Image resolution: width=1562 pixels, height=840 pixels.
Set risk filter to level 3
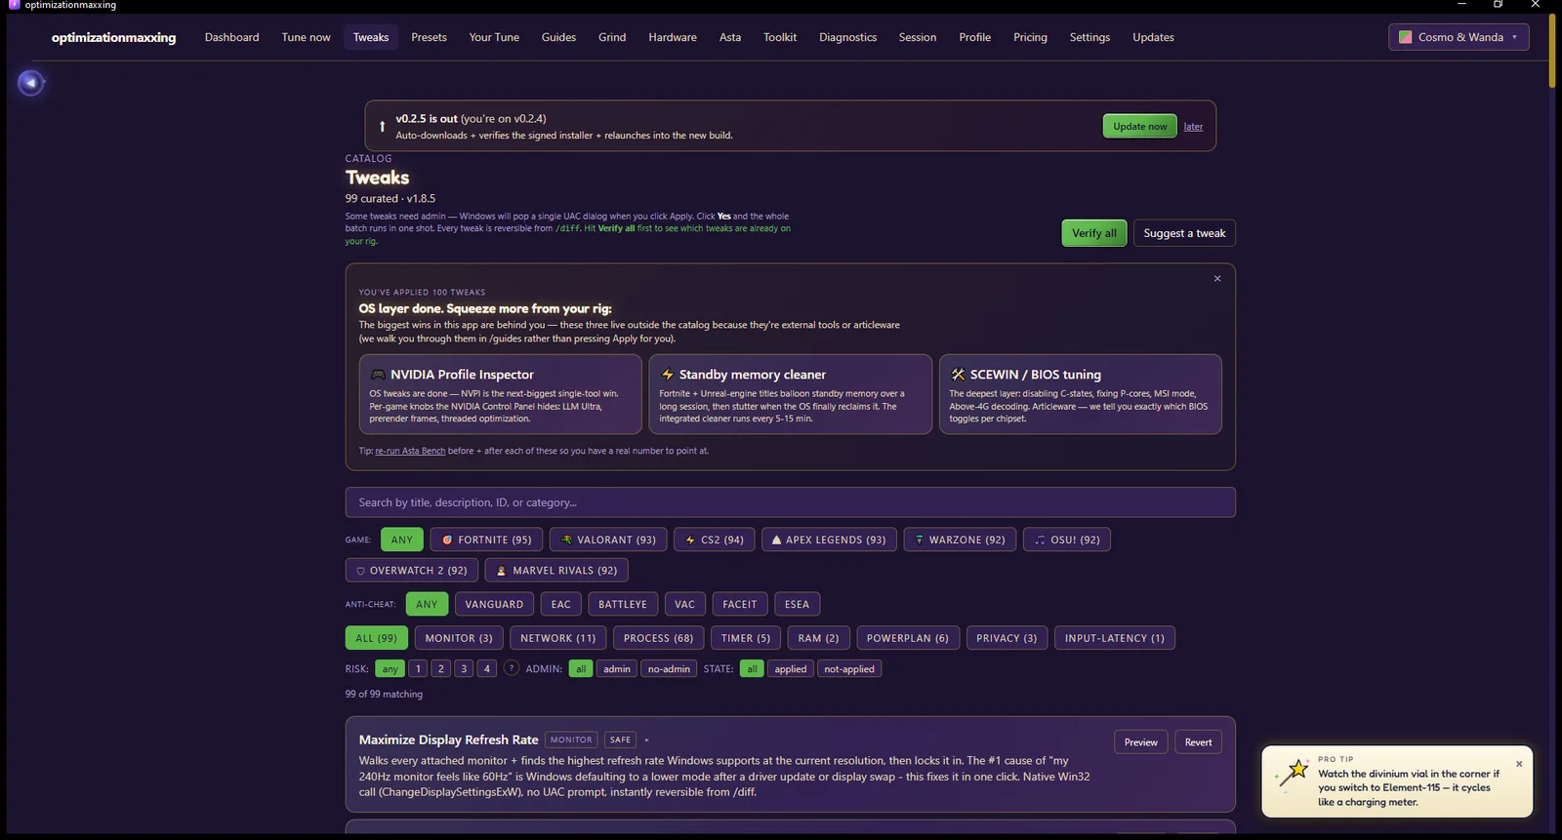pos(464,668)
